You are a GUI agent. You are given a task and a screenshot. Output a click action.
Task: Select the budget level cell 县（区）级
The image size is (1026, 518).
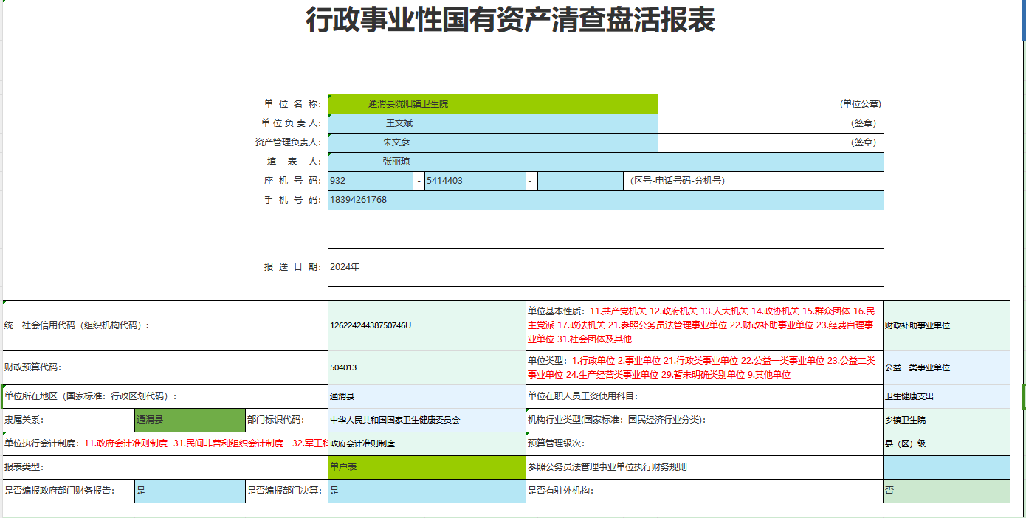point(946,444)
